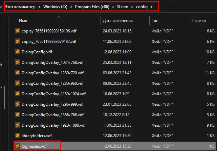Image resolution: width=217 pixels, height=151 pixels.
Task: Click the libraryfolders.vdf file icon
Action: (x=18, y=136)
